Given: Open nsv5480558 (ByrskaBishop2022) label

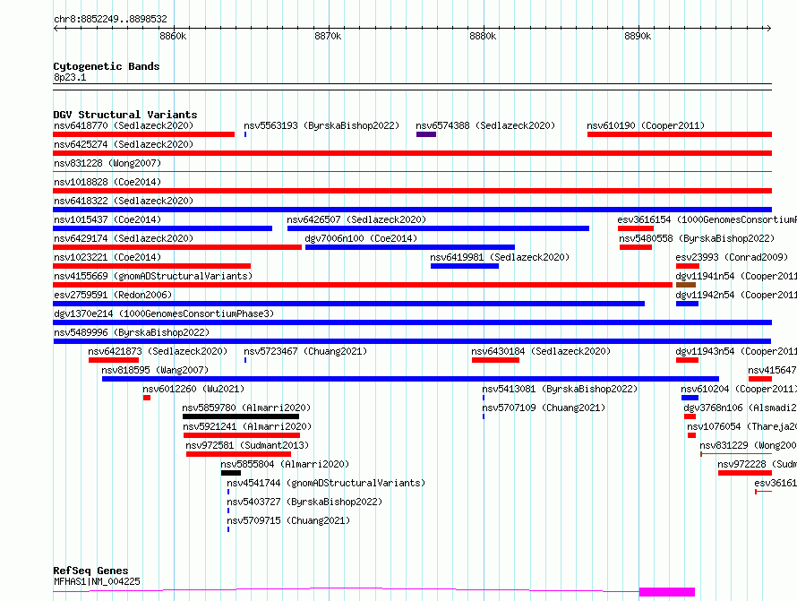Looking at the screenshot, I should [x=697, y=238].
